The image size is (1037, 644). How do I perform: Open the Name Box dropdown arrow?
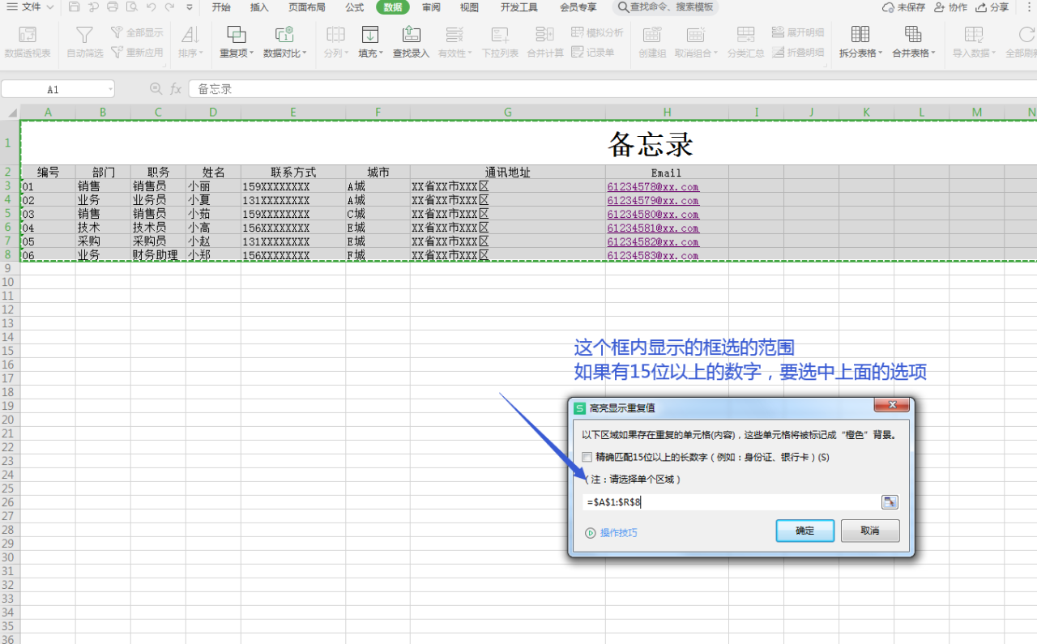(x=109, y=89)
